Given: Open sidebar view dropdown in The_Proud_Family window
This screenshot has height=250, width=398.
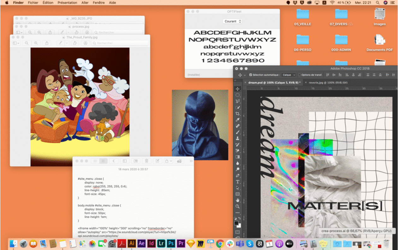Looking at the screenshot, I should 16,43.
